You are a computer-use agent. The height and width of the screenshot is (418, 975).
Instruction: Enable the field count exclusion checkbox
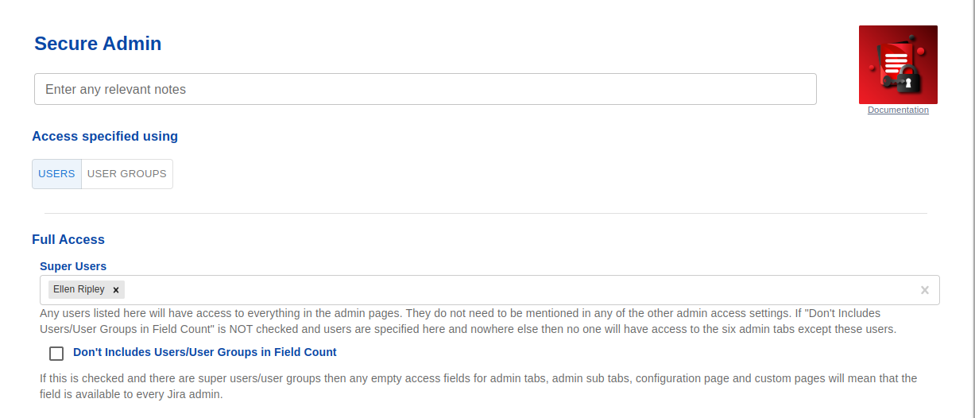pyautogui.click(x=56, y=354)
